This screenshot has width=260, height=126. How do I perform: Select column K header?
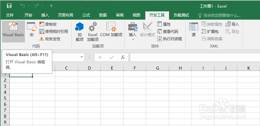click(x=249, y=68)
